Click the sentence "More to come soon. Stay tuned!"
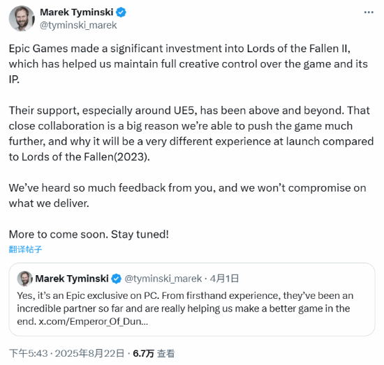The width and height of the screenshot is (384, 365). tap(89, 234)
